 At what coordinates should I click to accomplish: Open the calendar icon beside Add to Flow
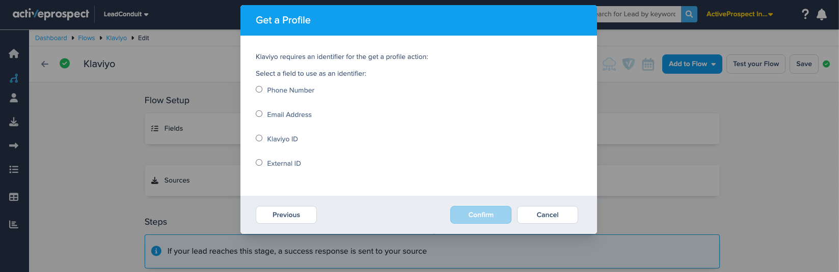[647, 64]
